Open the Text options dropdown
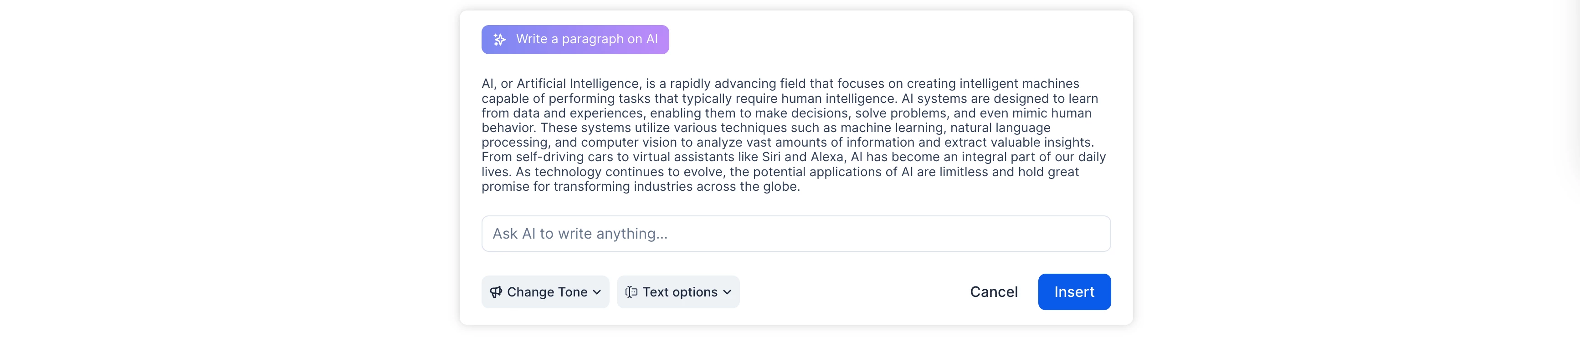The image size is (1580, 337). (x=678, y=291)
